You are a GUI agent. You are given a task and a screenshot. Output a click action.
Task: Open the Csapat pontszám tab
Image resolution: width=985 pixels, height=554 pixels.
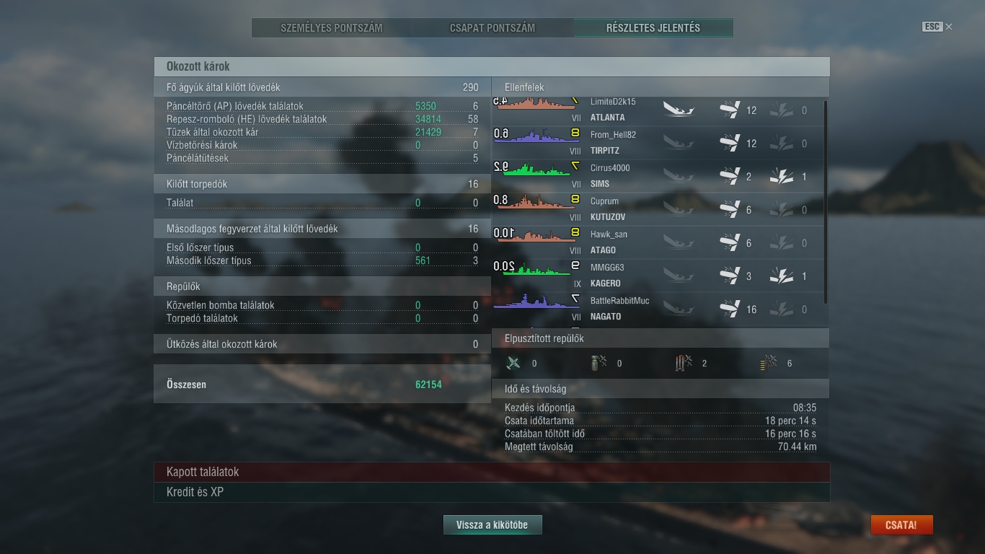click(492, 28)
